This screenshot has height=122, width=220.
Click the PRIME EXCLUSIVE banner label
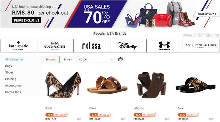[x=27, y=20]
